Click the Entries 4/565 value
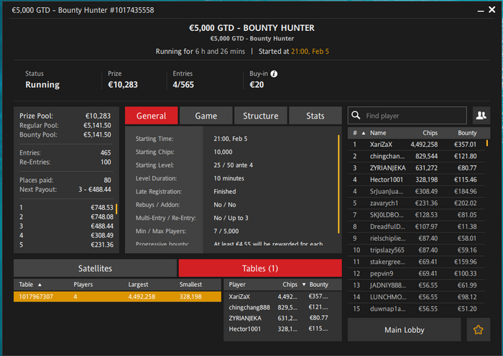Viewport: 503px width, 356px height. click(x=183, y=85)
